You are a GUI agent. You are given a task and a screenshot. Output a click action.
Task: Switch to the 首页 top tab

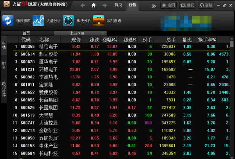click(118, 5)
